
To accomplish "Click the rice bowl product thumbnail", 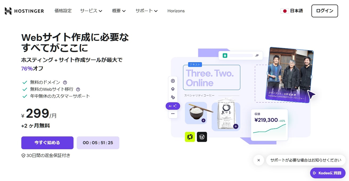I will point(196,113).
